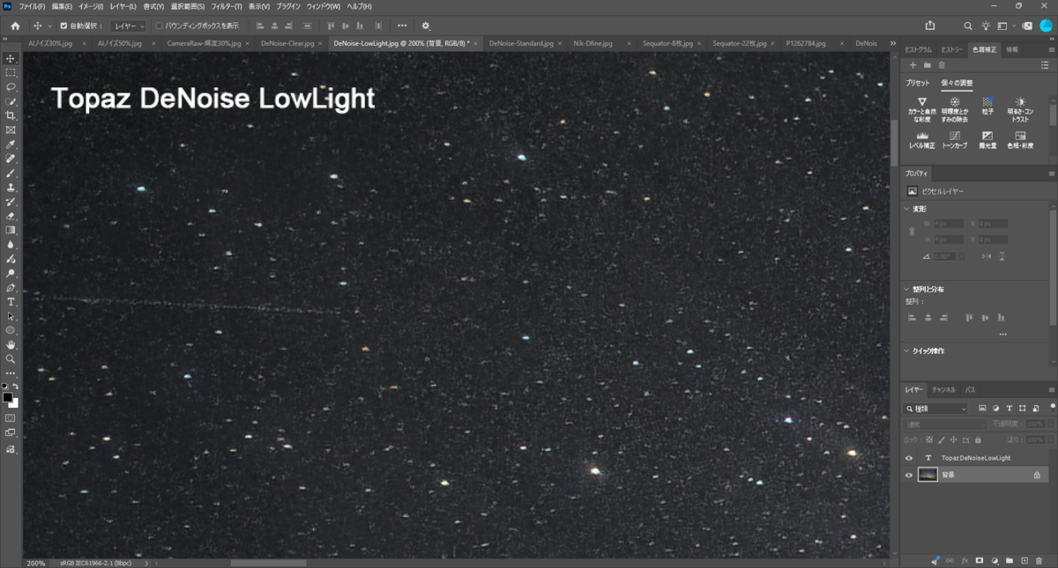The height and width of the screenshot is (568, 1058).
Task: Toggle the 自動選択 auto-select checkbox
Action: (63, 26)
